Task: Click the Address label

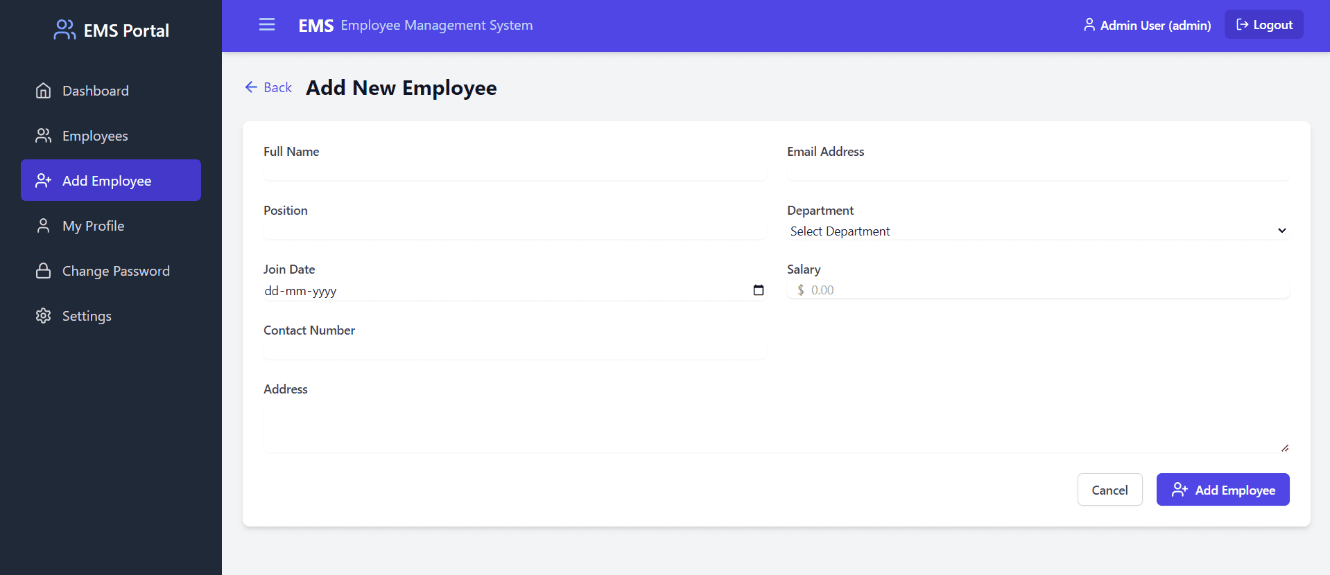Action: (x=286, y=389)
